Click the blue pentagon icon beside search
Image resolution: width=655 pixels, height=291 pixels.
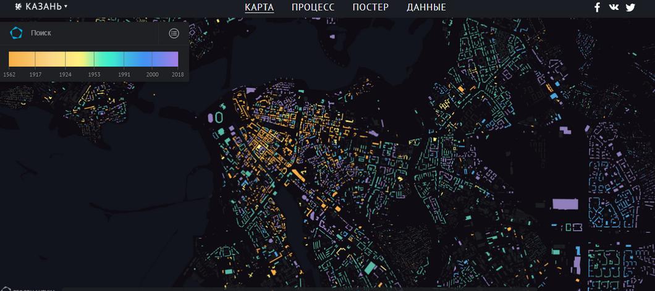pos(16,33)
